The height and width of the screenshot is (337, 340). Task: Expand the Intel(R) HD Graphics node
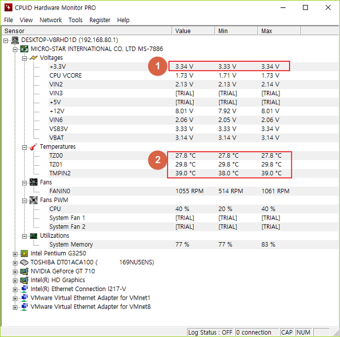(x=15, y=281)
